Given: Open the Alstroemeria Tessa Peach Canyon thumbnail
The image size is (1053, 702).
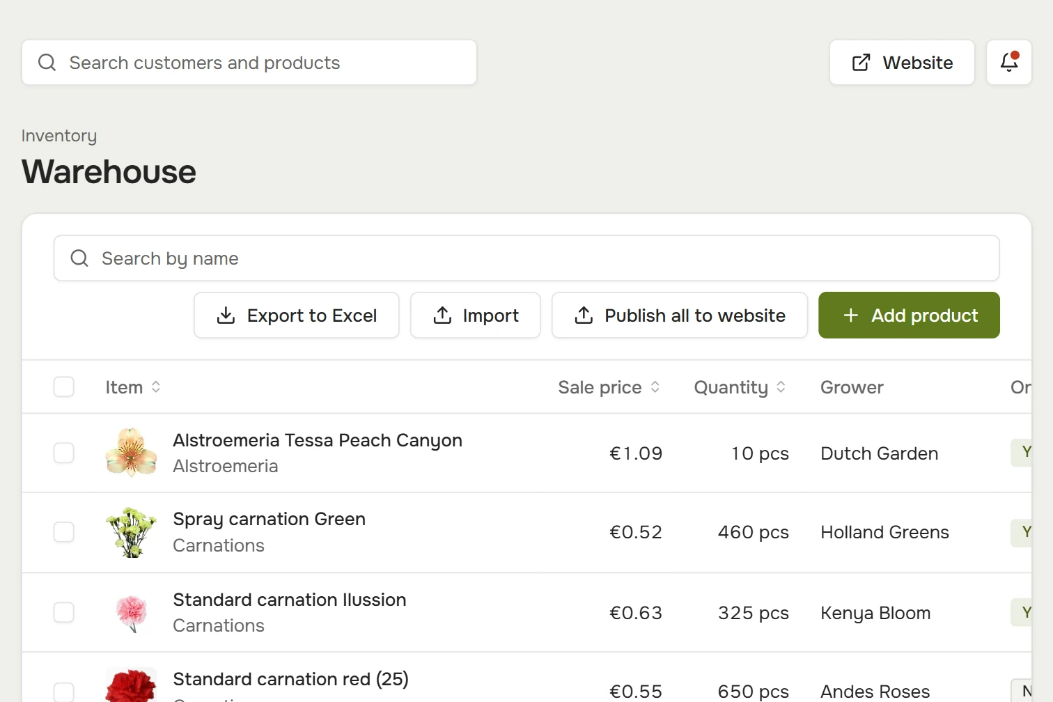Looking at the screenshot, I should 131,453.
